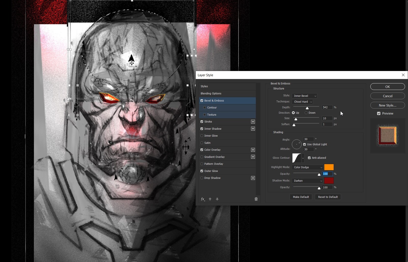The image size is (408, 262).
Task: Add another Inner Shadow via plus icon
Action: [253, 129]
